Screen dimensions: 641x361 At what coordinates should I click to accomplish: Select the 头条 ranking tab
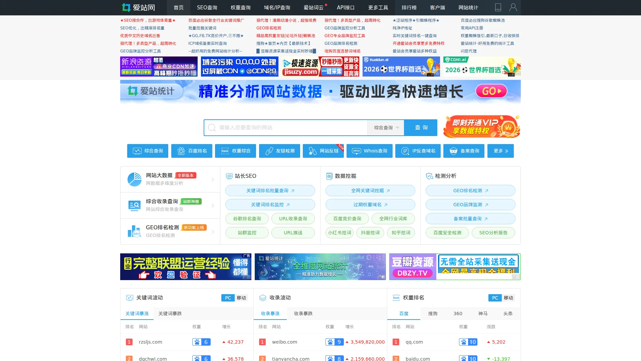coord(508,314)
